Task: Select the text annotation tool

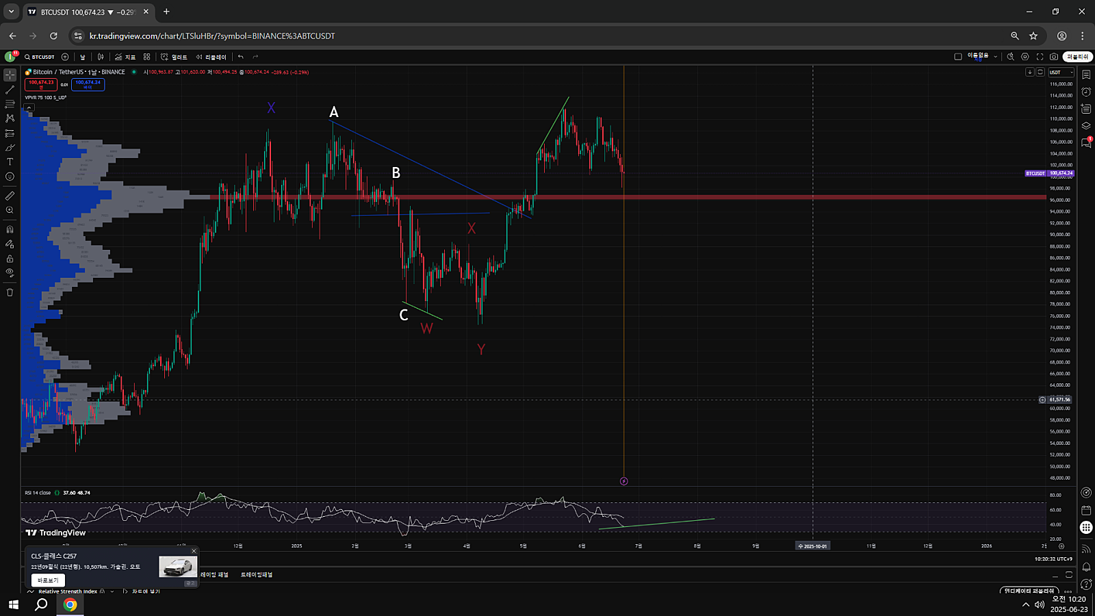Action: click(10, 162)
